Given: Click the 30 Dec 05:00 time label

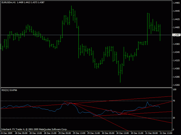Looking at the screenshot, I should click(x=108, y=133).
